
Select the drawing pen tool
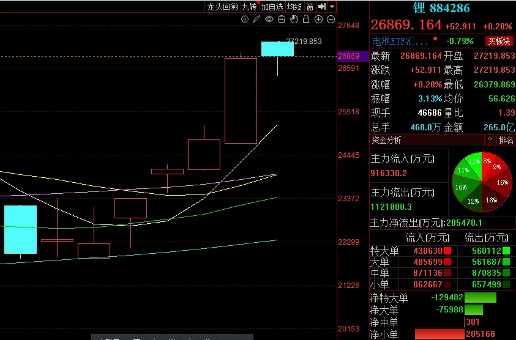256,20
